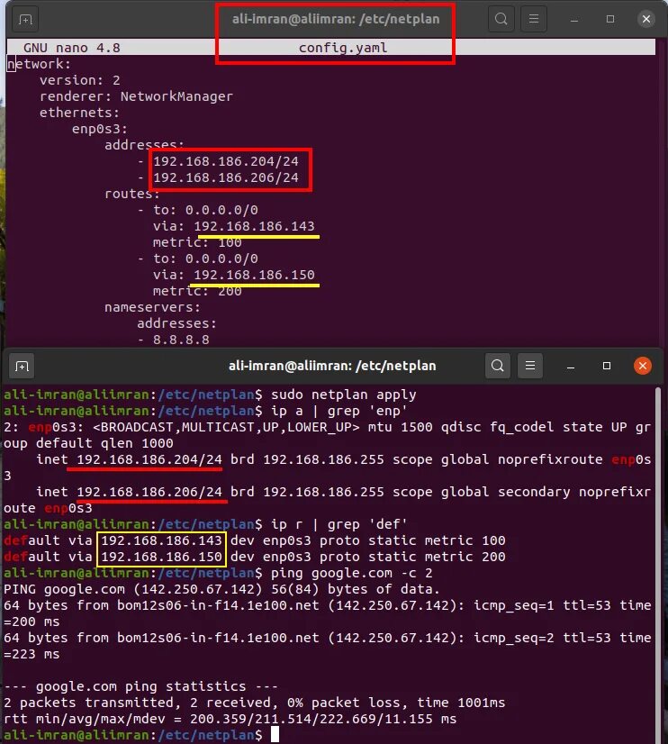The height and width of the screenshot is (744, 668).
Task: Click top terminal title 'ali-imran@aliimran: /etc/netplan'
Action: [x=336, y=20]
